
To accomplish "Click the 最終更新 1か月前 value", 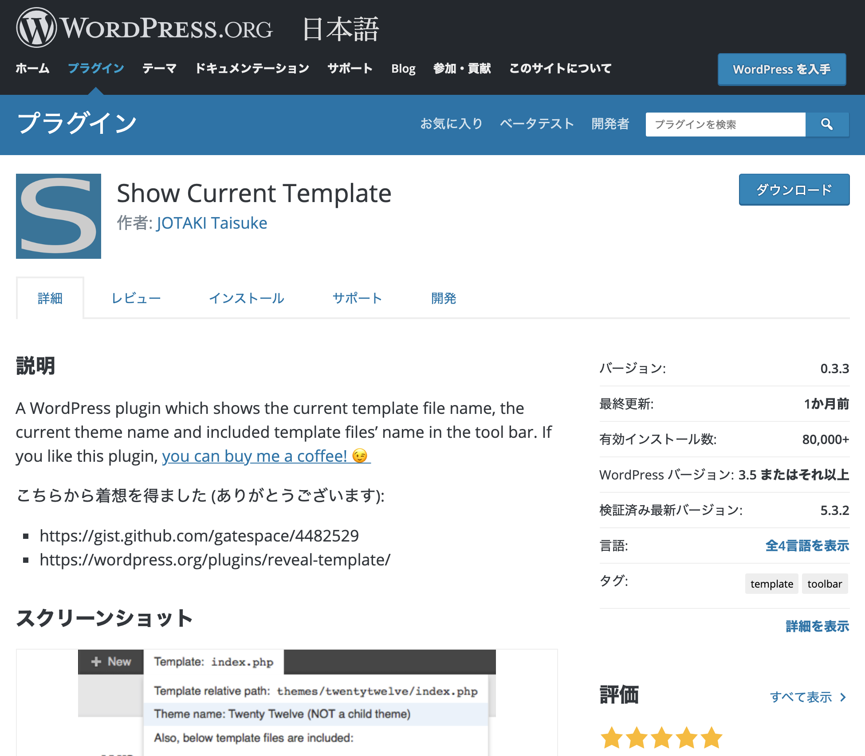I will [826, 404].
